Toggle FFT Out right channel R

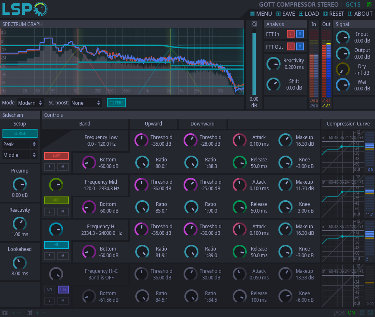pyautogui.click(x=300, y=46)
